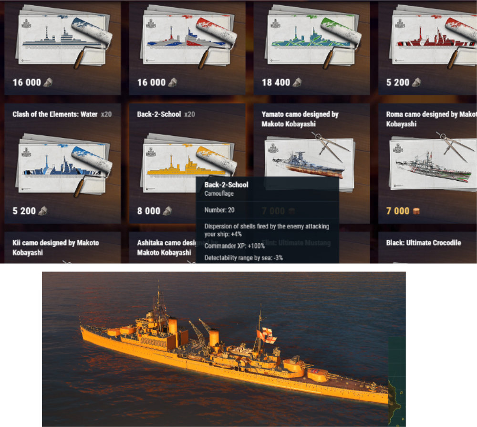Click the Ashitaka camo item title
The width and height of the screenshot is (477, 427).
tap(166, 248)
